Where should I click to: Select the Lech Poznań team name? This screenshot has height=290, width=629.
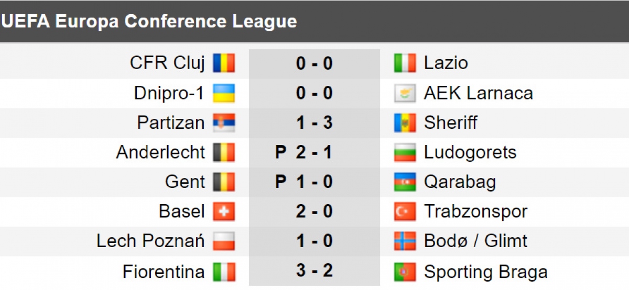[151, 241]
